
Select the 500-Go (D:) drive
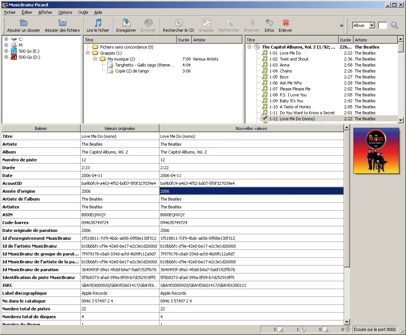point(29,57)
